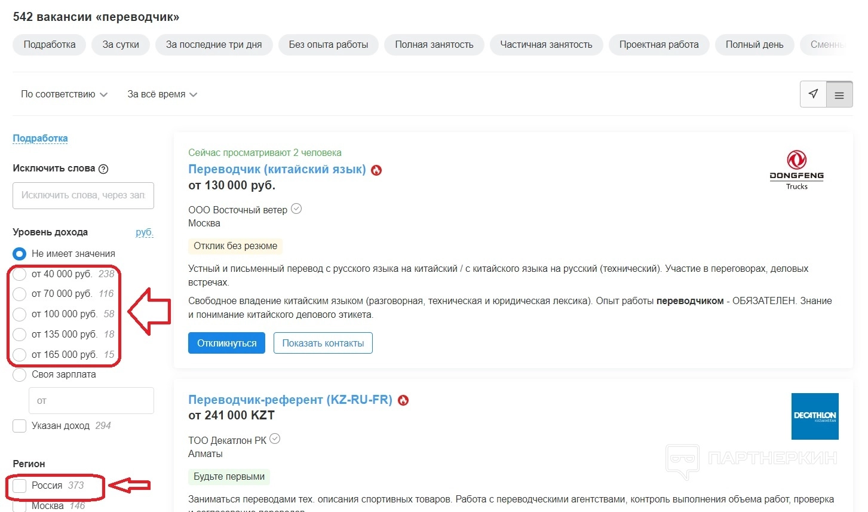Select the list view hamburger icon
This screenshot has width=868, height=512.
(x=839, y=94)
